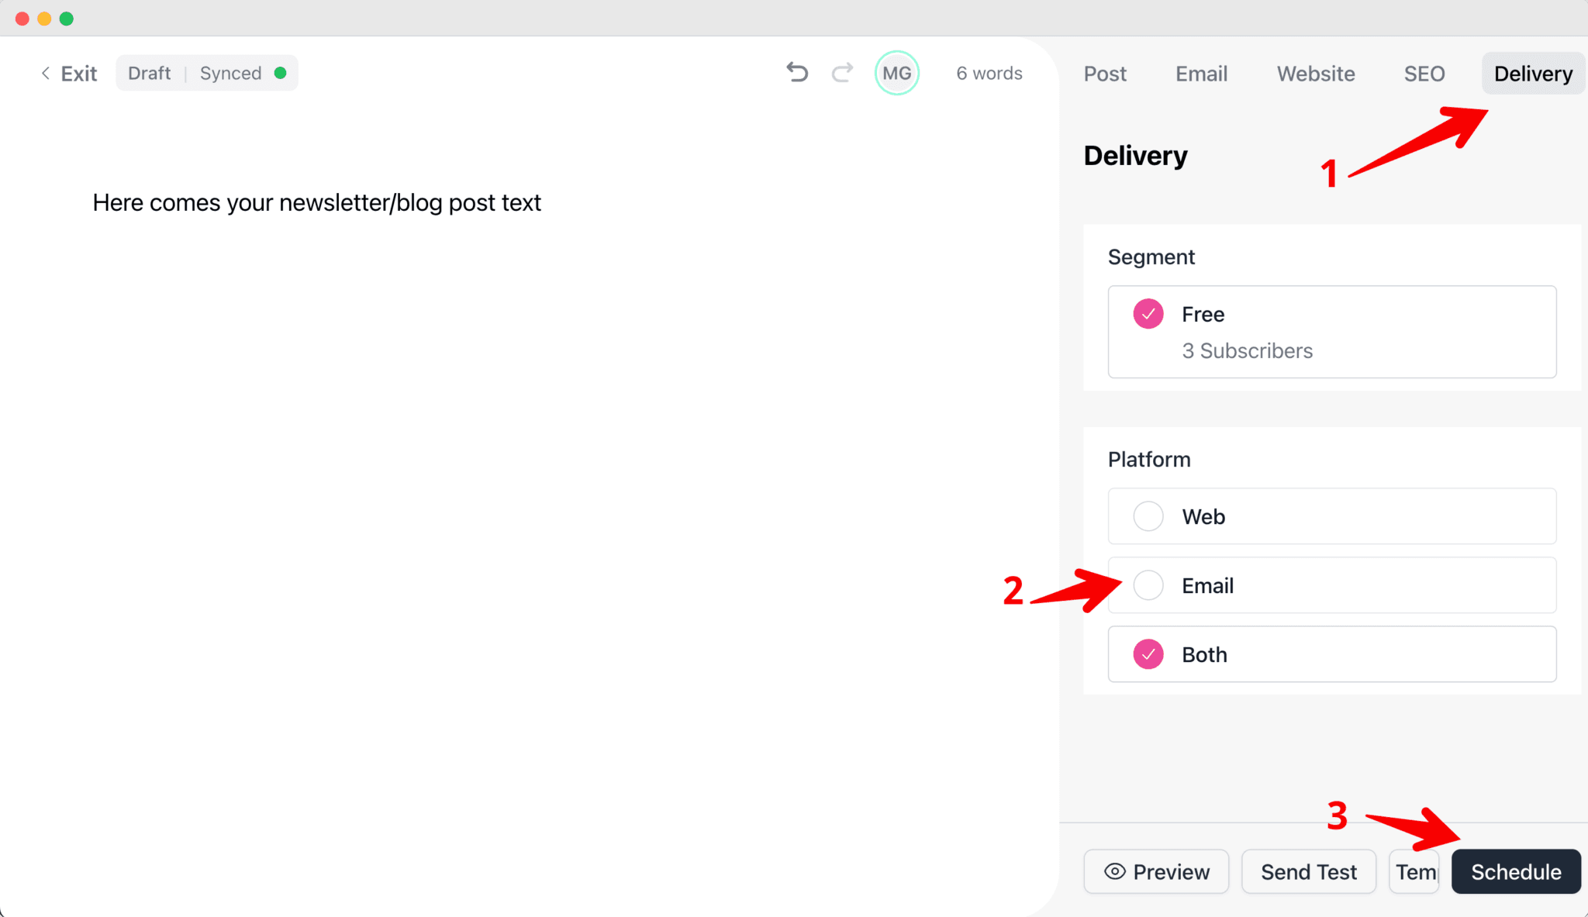Select the Web platform radio option
The width and height of the screenshot is (1588, 917).
(x=1148, y=516)
